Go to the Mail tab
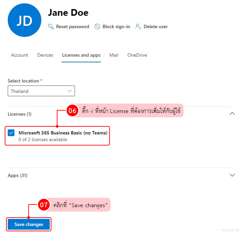This screenshot has width=242, height=233. pyautogui.click(x=114, y=55)
